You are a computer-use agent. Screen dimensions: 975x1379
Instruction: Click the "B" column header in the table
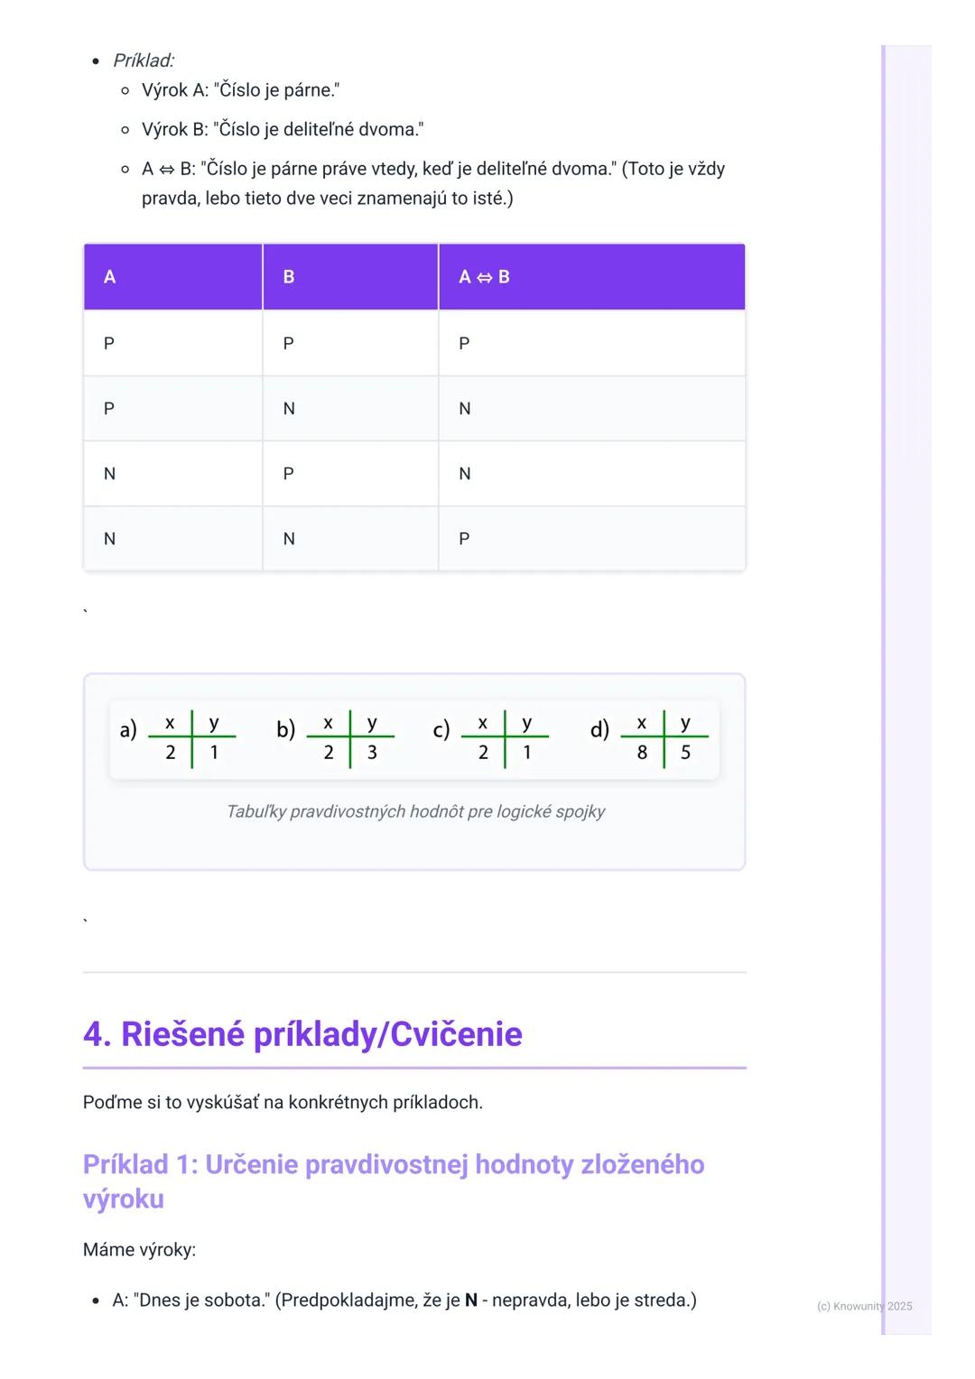click(x=289, y=277)
